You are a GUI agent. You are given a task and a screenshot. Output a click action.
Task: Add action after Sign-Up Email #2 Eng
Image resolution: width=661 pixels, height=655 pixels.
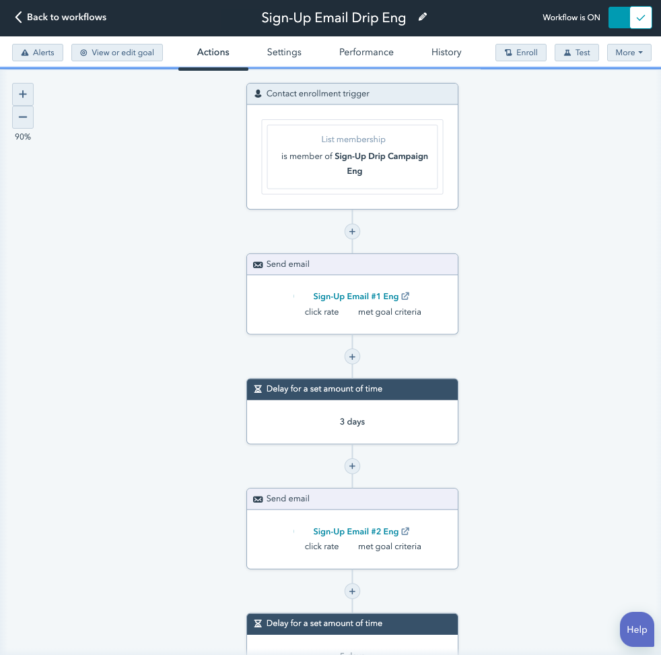coord(352,591)
